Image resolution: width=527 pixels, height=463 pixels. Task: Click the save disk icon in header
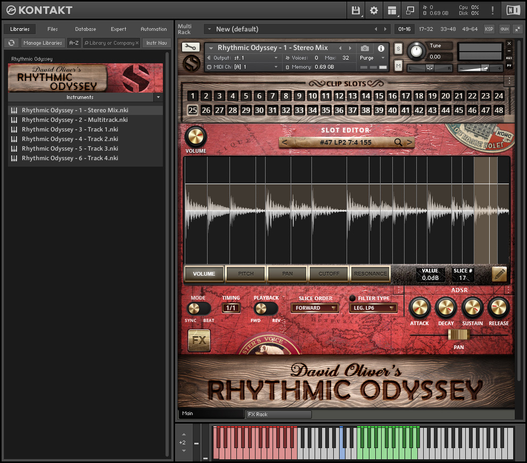356,10
